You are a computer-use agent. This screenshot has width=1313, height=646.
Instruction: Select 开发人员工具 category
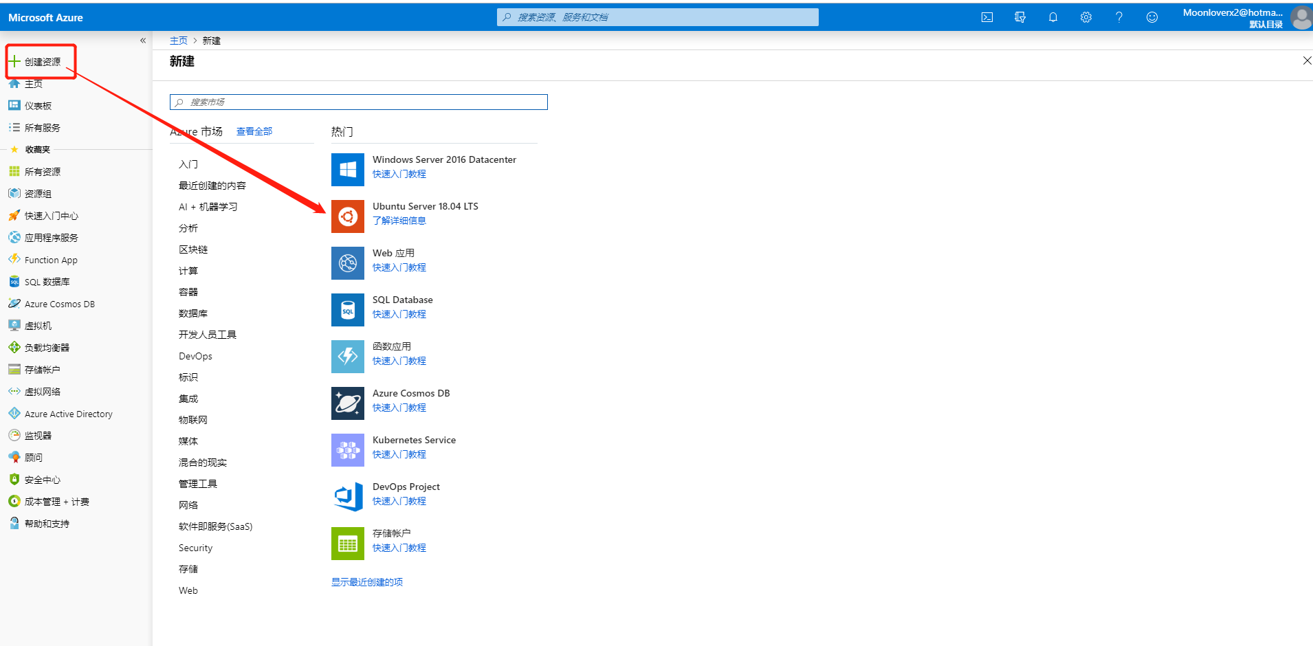coord(208,335)
